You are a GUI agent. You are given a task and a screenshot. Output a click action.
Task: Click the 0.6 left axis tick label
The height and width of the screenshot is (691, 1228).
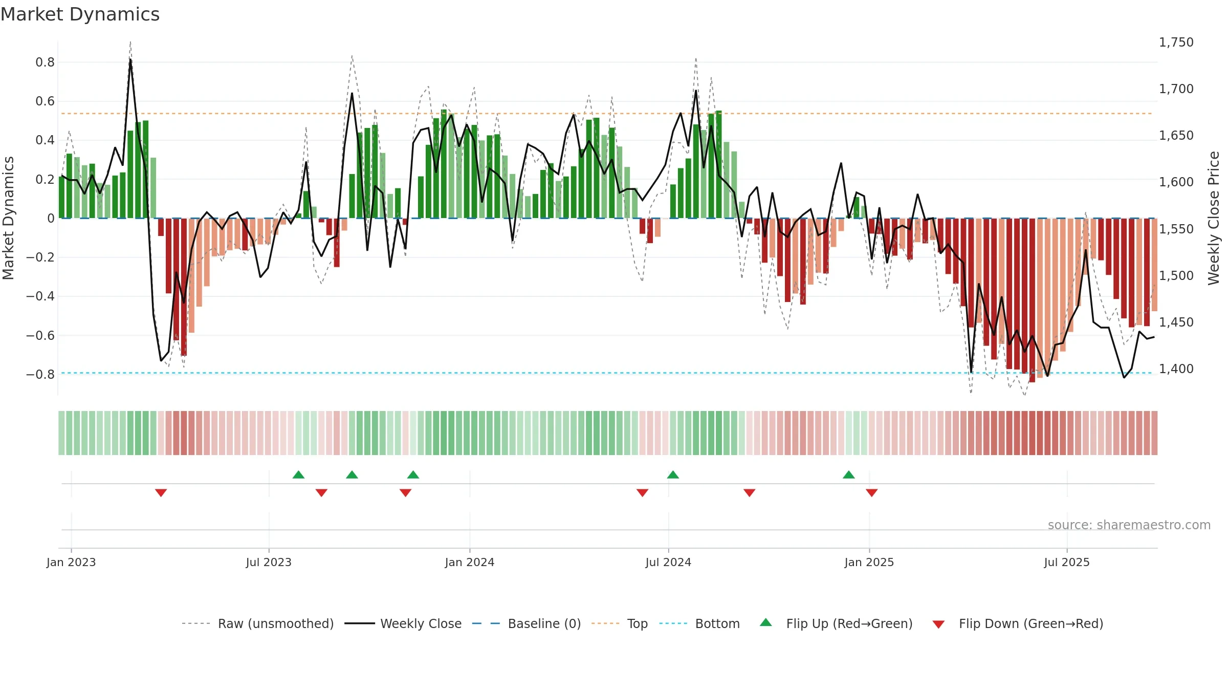(45, 101)
